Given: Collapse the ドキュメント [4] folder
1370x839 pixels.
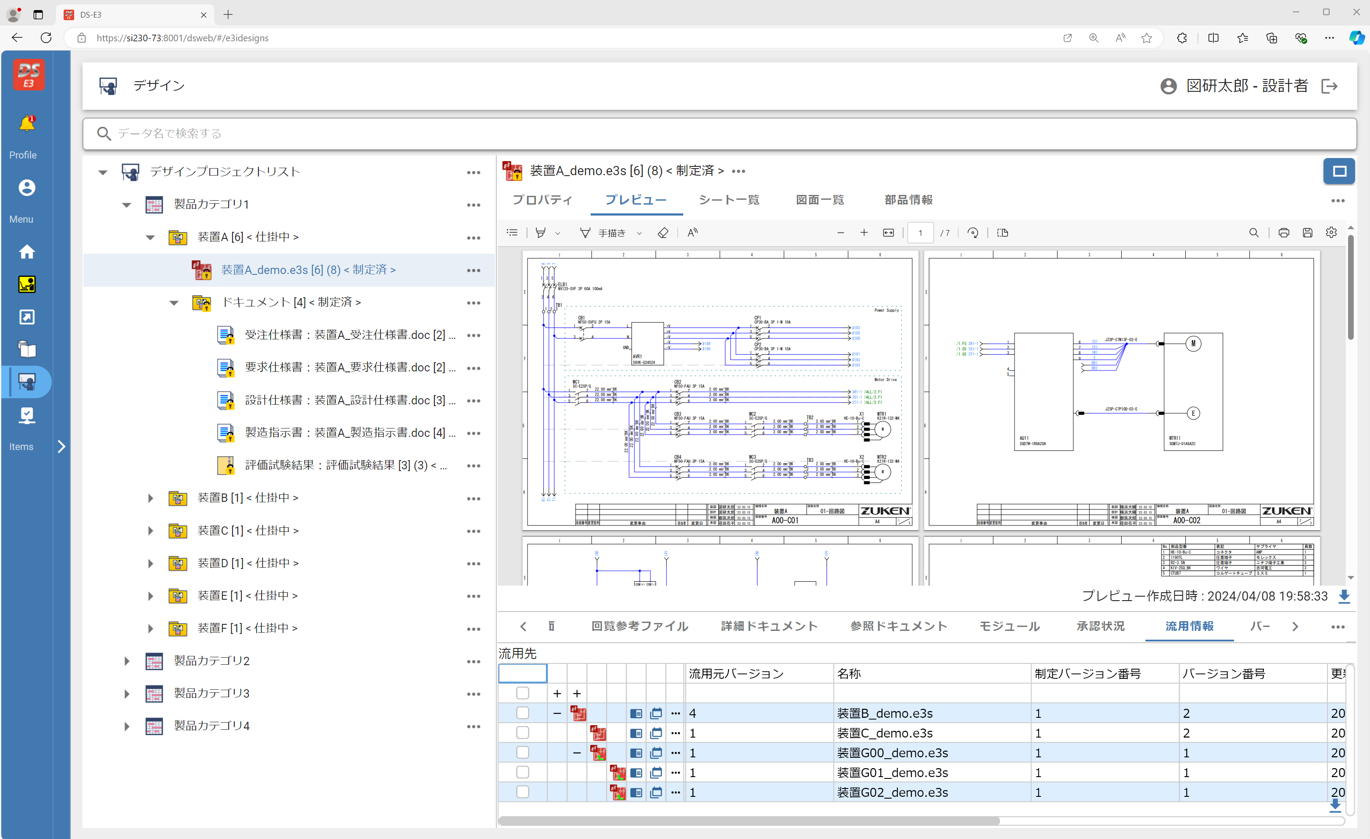Looking at the screenshot, I should (x=174, y=303).
